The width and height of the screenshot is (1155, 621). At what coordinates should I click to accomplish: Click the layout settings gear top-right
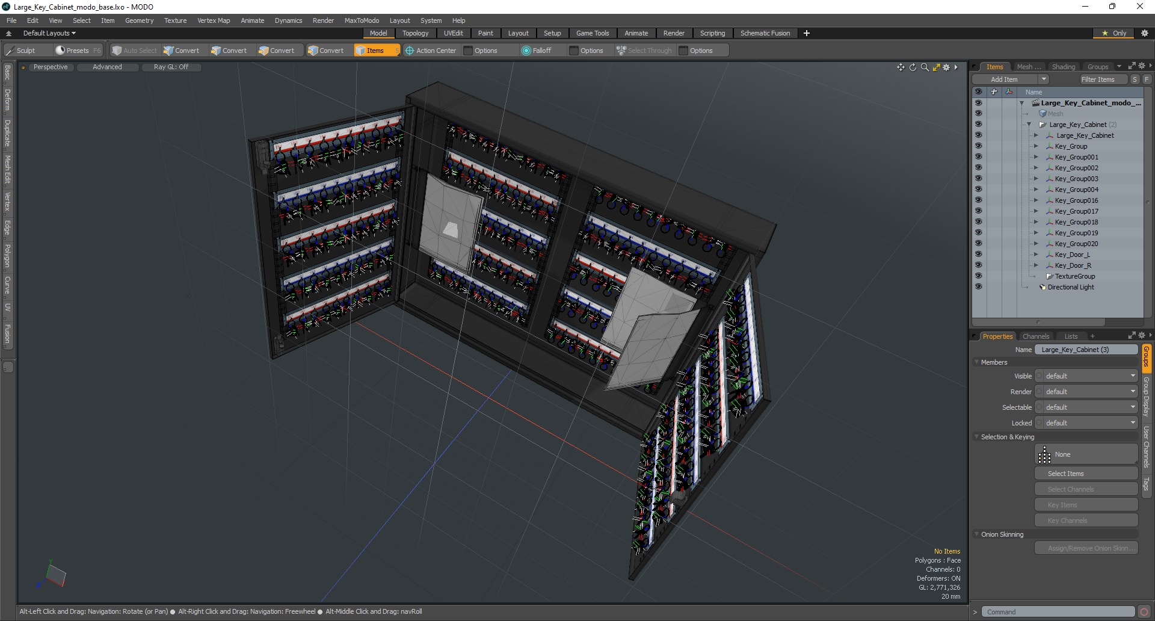point(1145,33)
